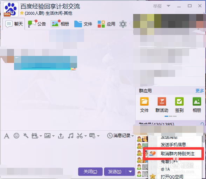Switch to the 相册 tab
Viewport: 206px width, 179px height.
(x=60, y=24)
